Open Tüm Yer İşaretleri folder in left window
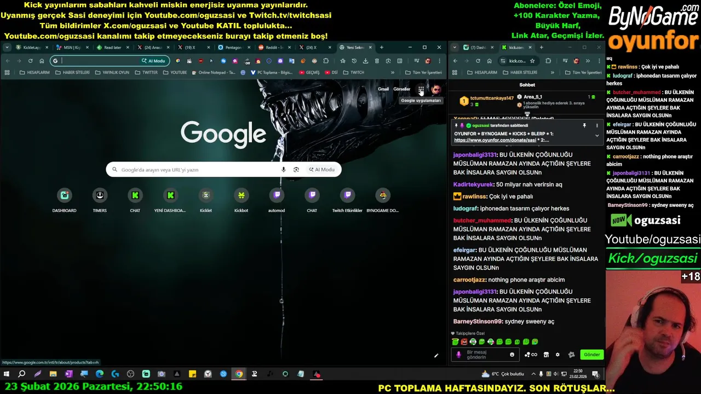 click(423, 72)
